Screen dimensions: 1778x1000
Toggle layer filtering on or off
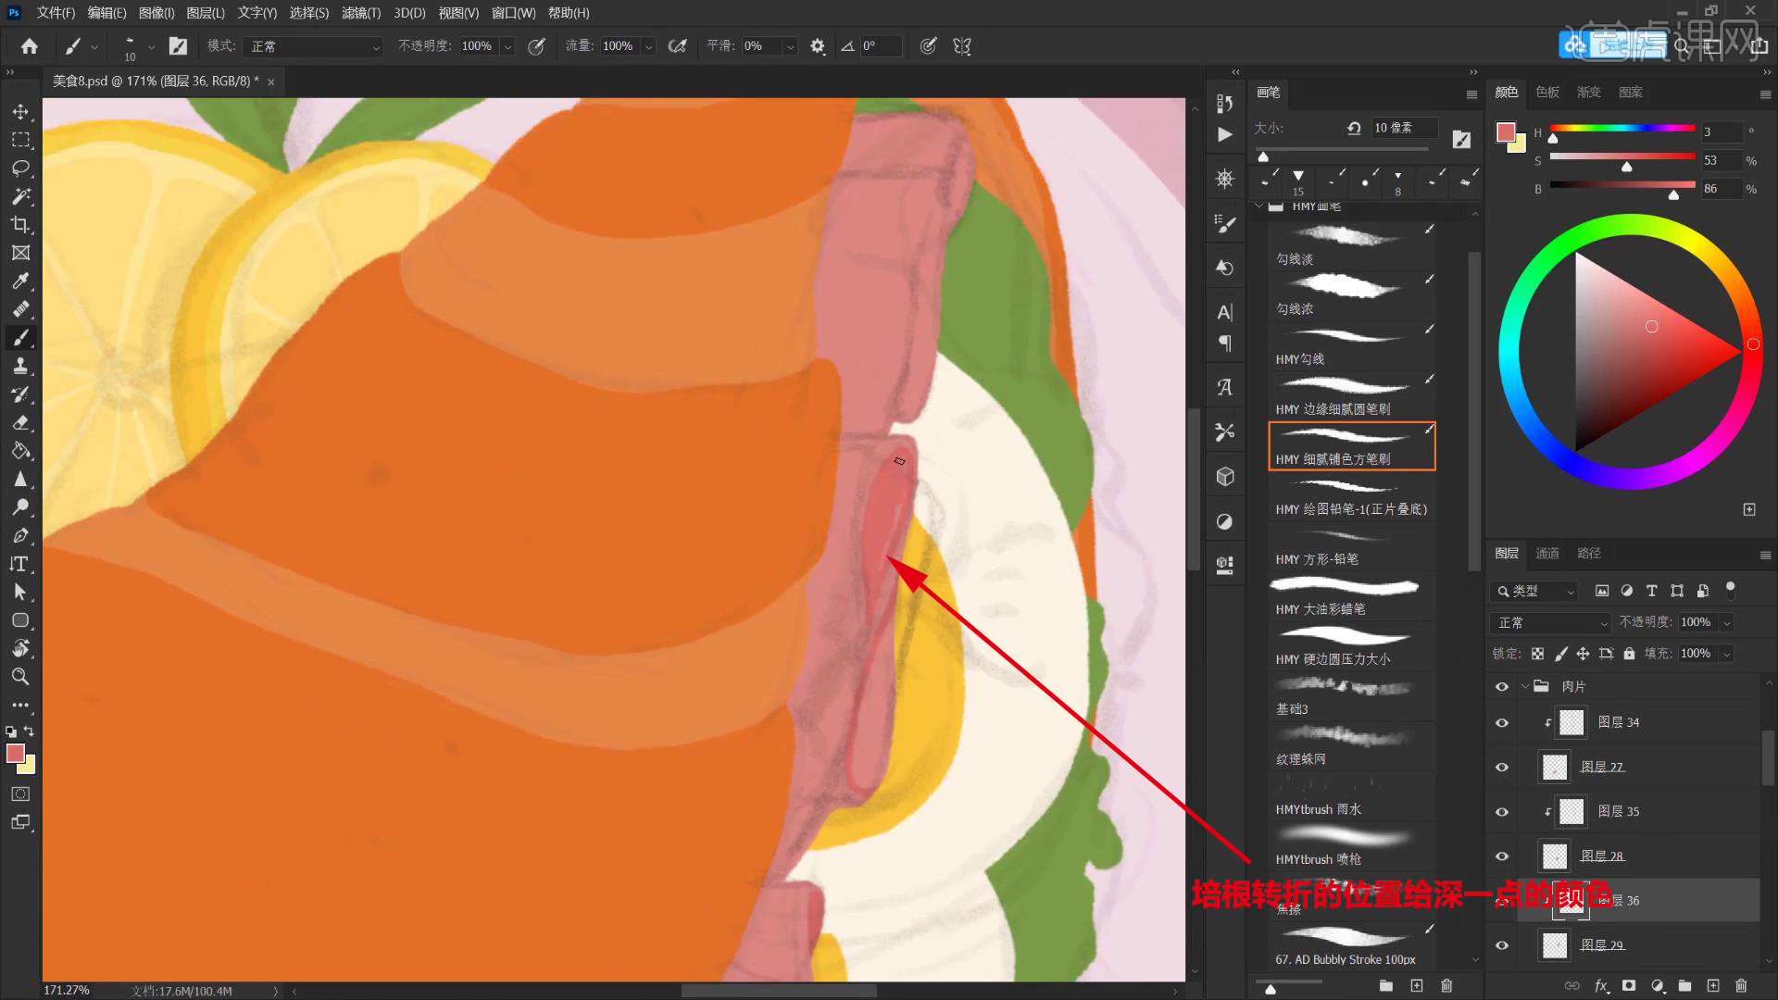pyautogui.click(x=1730, y=590)
